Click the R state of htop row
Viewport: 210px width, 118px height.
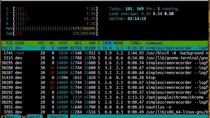pos(99,78)
